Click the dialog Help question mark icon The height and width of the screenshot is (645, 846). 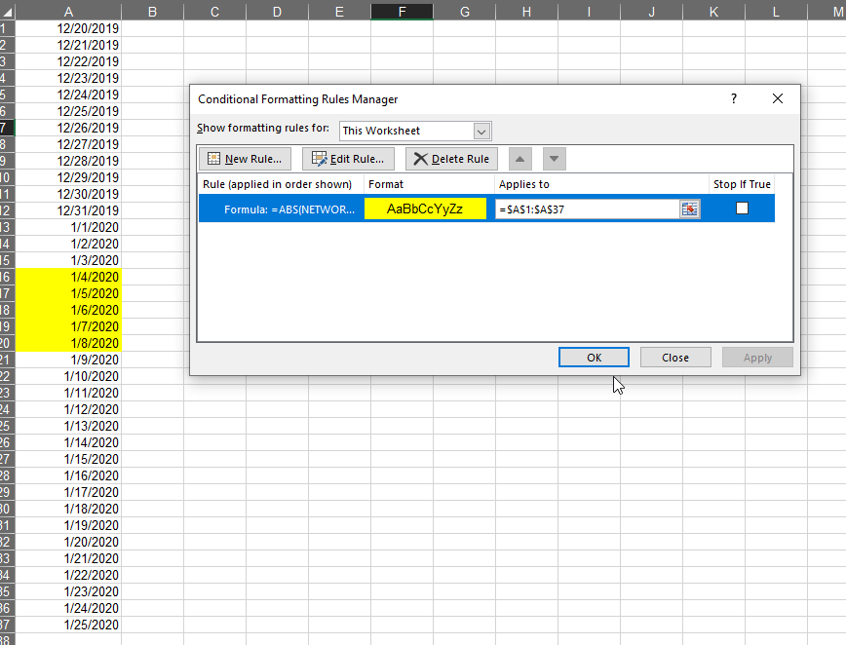coord(733,98)
